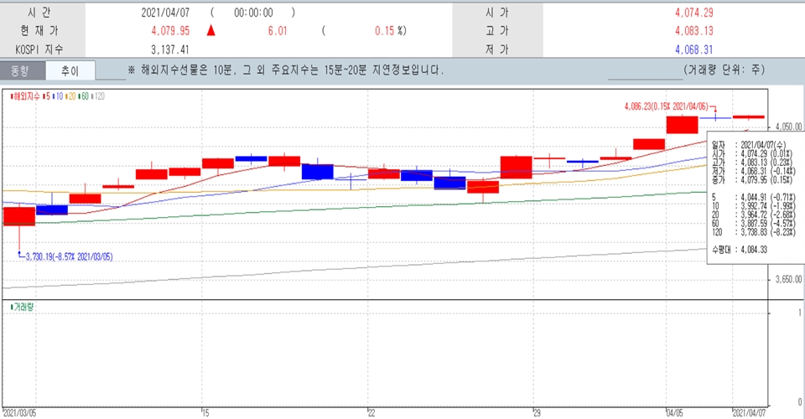
Task: Click the current price 4,079.95
Action: pyautogui.click(x=170, y=31)
